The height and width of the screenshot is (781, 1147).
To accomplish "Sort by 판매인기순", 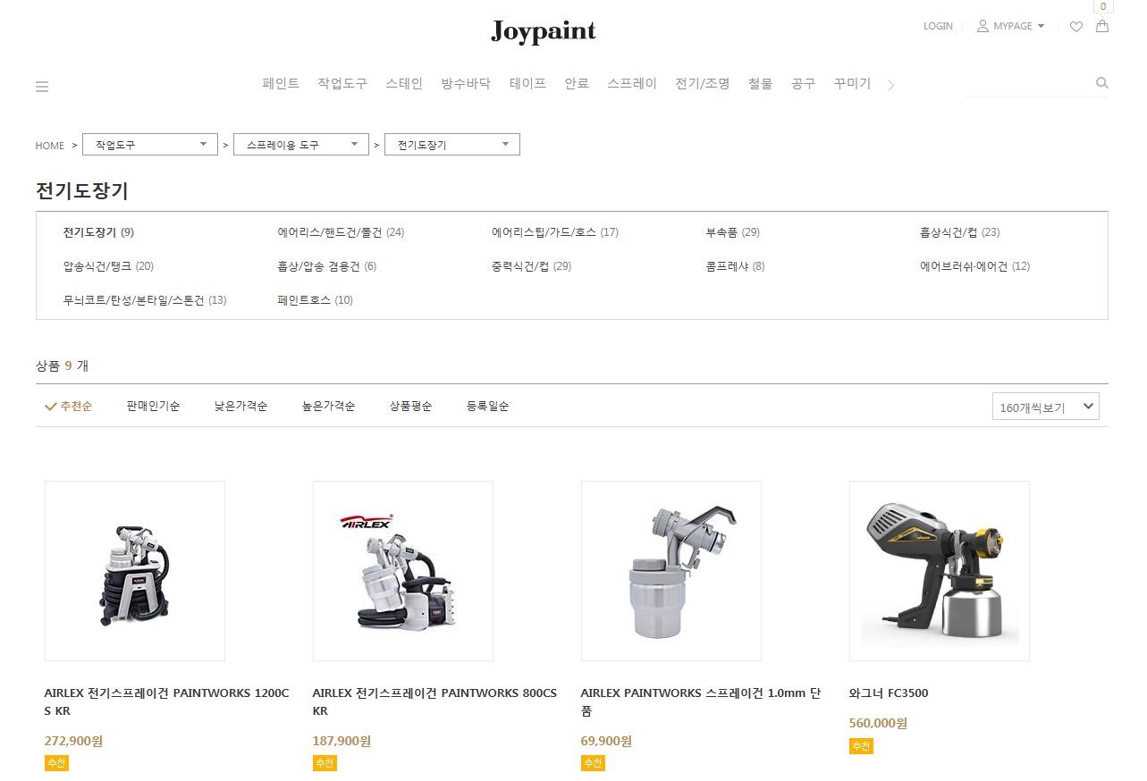I will tap(153, 406).
